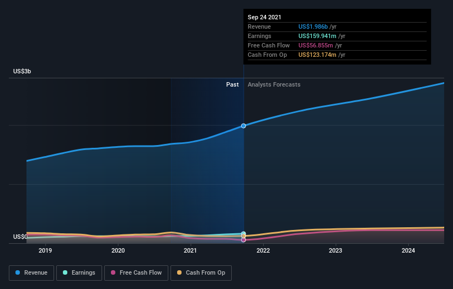This screenshot has height=289, width=453.
Task: Click the 2019 x-axis label
Action: (x=45, y=250)
